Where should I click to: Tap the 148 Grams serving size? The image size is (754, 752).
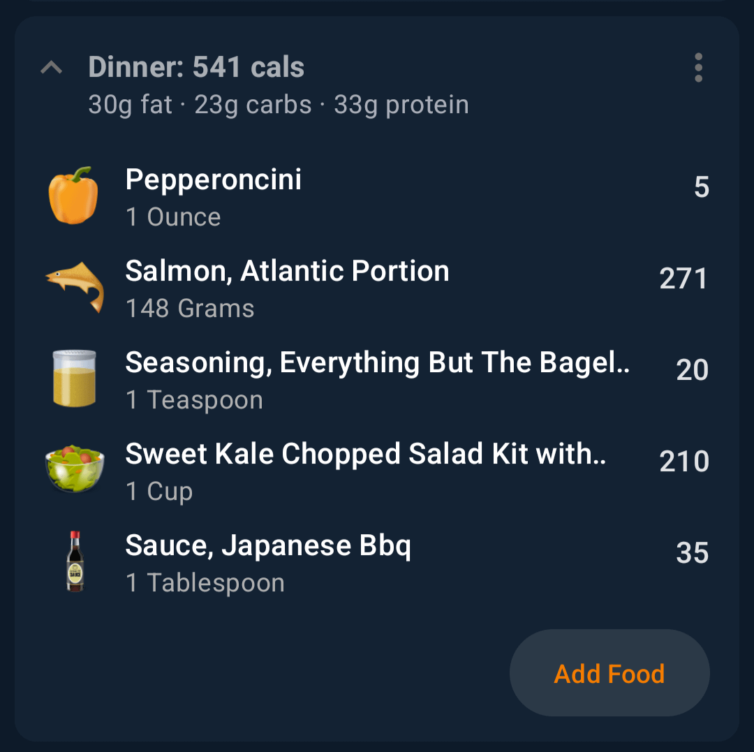click(190, 309)
